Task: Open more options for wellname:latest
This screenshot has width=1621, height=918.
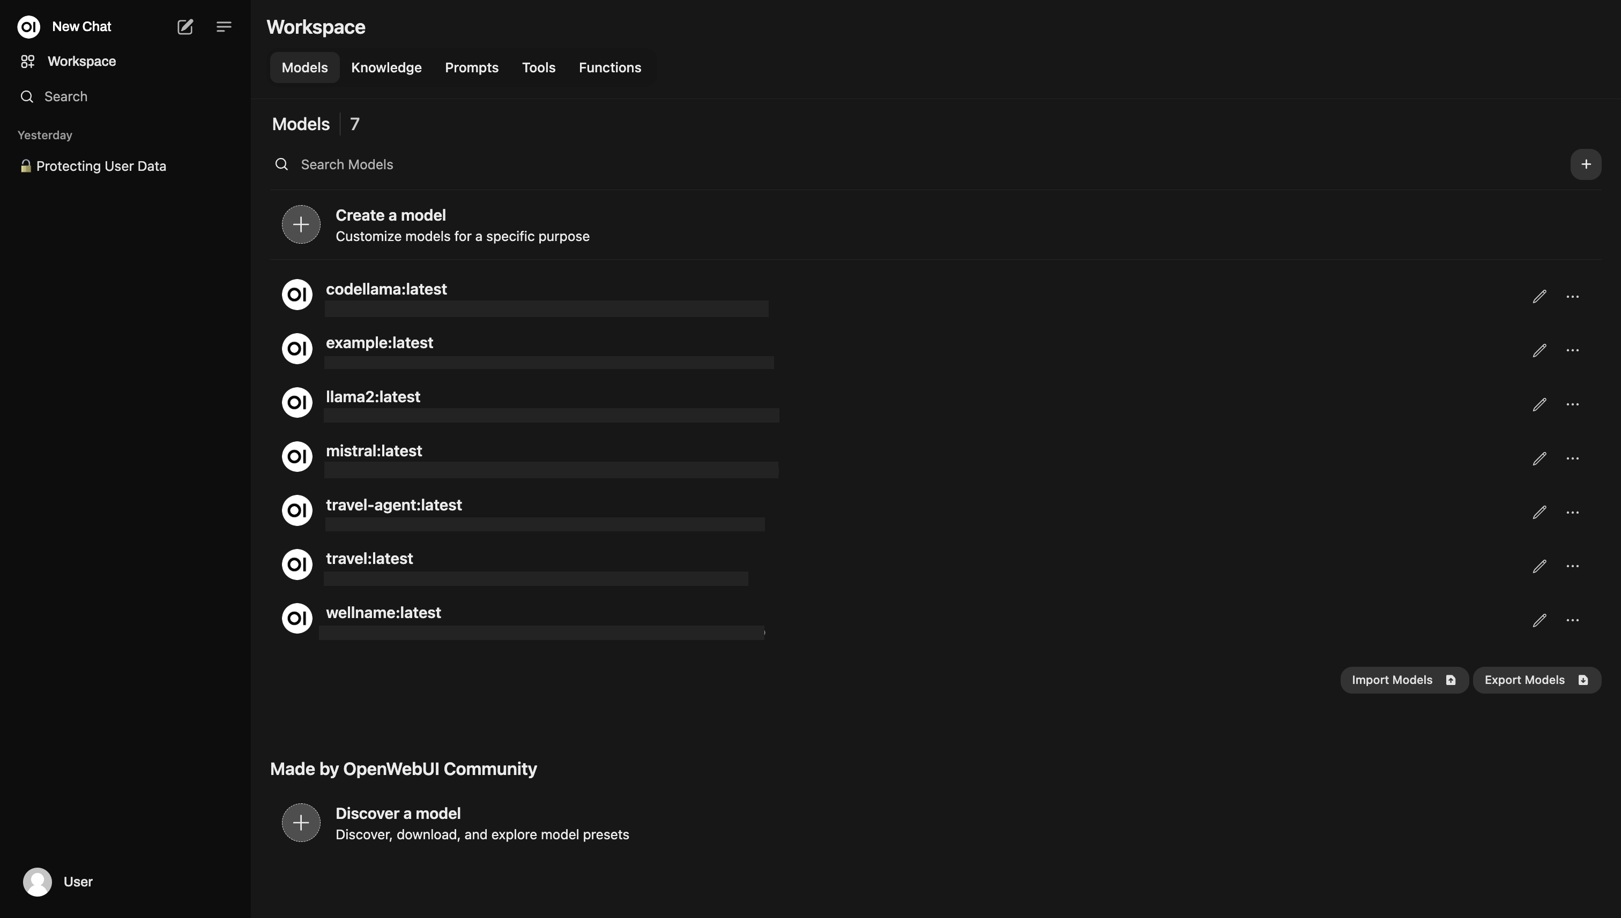Action: tap(1572, 620)
